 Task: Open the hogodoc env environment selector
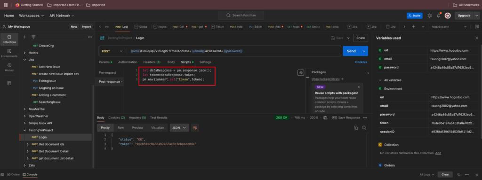point(449,27)
